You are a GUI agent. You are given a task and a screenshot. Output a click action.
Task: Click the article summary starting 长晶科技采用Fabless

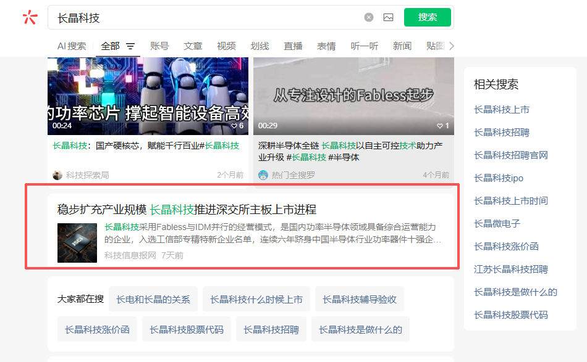[272, 233]
